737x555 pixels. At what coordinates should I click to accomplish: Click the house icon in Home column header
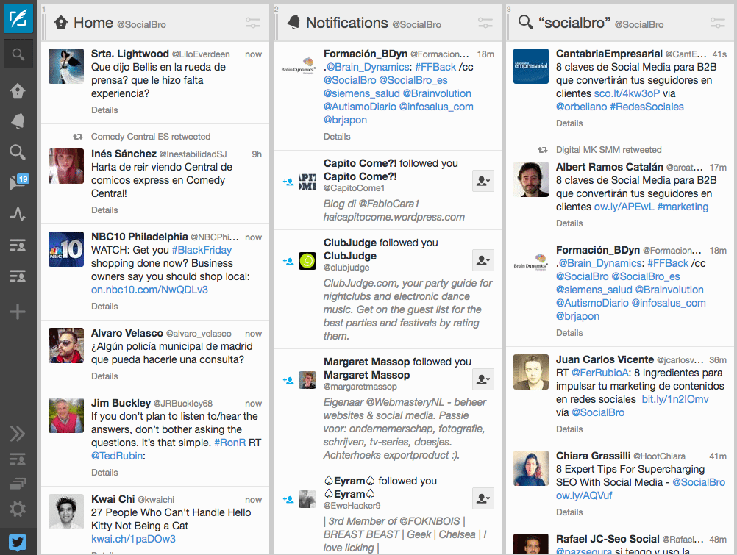(61, 23)
